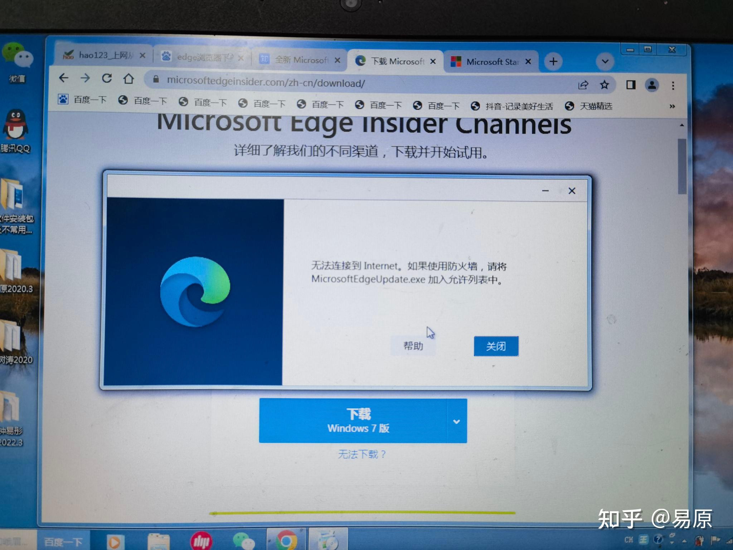Click the browser forward arrow

(x=85, y=78)
